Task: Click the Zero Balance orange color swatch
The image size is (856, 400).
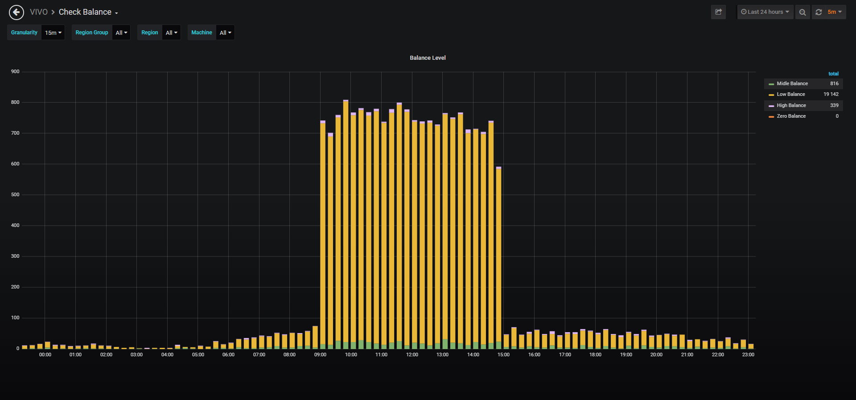Action: 771,116
